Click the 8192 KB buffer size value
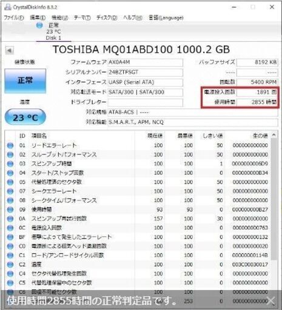The height and width of the screenshot is (310, 282). [257, 62]
